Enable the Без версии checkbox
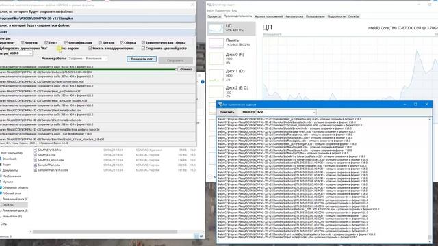The height and width of the screenshot is (246, 438). (59, 49)
